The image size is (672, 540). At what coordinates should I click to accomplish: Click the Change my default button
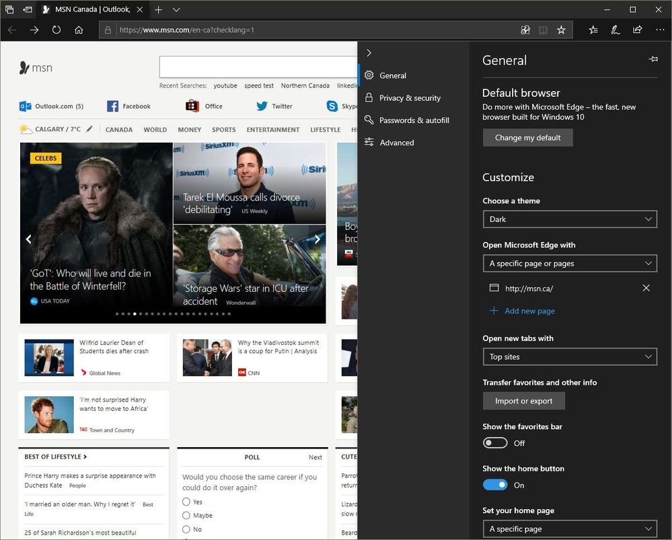tap(527, 138)
